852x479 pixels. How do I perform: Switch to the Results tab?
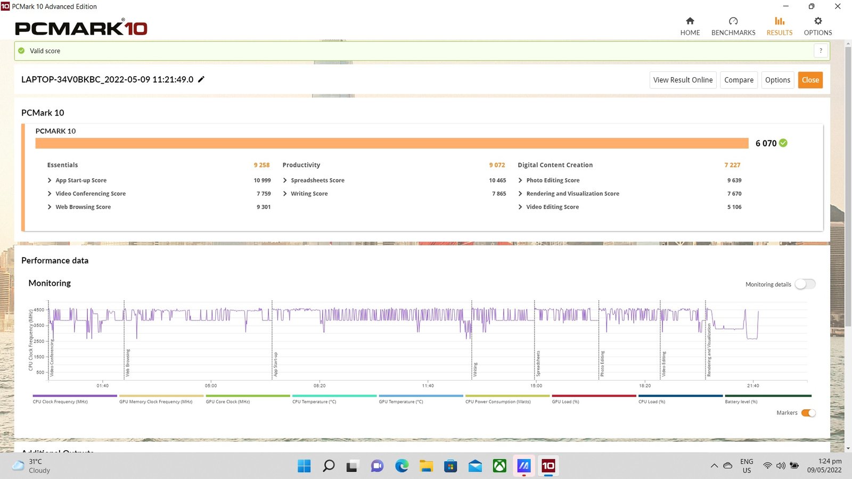779,26
